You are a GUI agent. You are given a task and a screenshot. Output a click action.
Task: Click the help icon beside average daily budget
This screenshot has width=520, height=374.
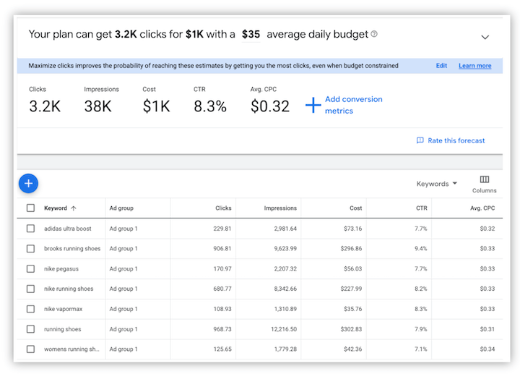374,35
